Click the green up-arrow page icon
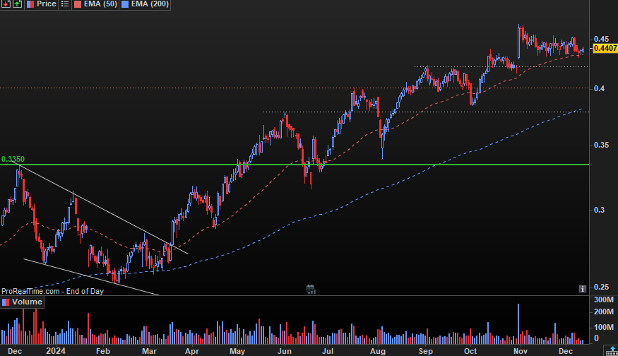Screen dimensions: 618x356 click(x=18, y=4)
